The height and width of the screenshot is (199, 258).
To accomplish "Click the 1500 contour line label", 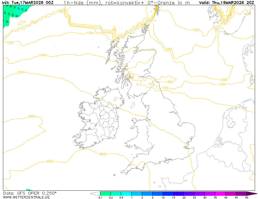I will (224, 80).
